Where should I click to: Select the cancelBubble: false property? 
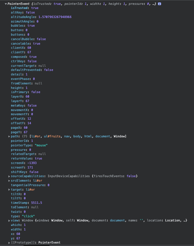pos(28,39)
